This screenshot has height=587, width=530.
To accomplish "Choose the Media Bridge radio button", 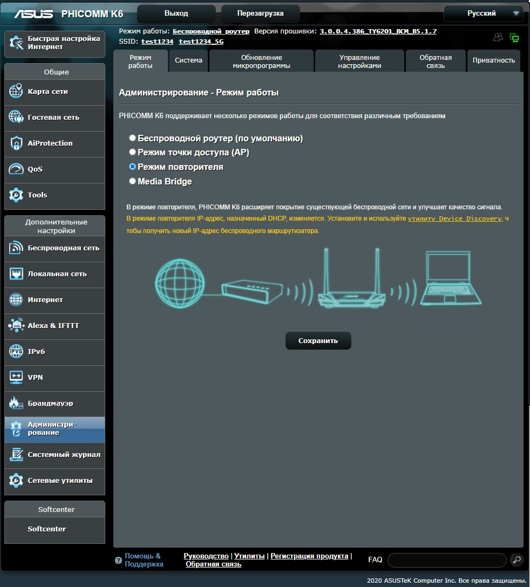I will pos(132,182).
